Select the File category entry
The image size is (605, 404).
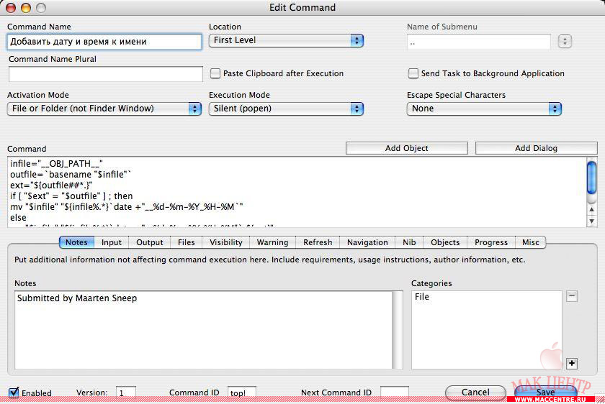pyautogui.click(x=422, y=297)
